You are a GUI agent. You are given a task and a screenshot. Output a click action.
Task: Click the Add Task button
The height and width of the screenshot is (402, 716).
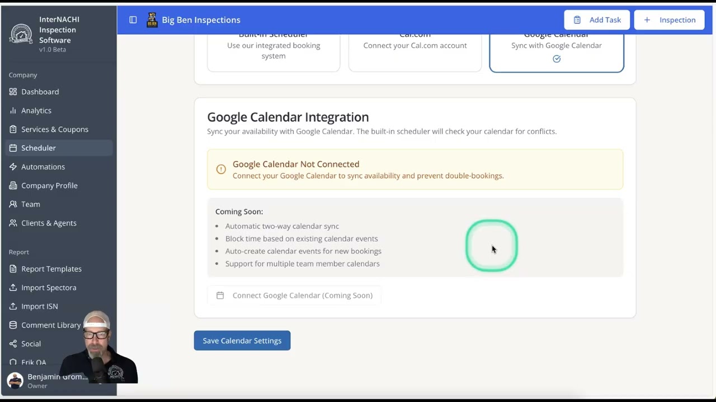click(597, 20)
